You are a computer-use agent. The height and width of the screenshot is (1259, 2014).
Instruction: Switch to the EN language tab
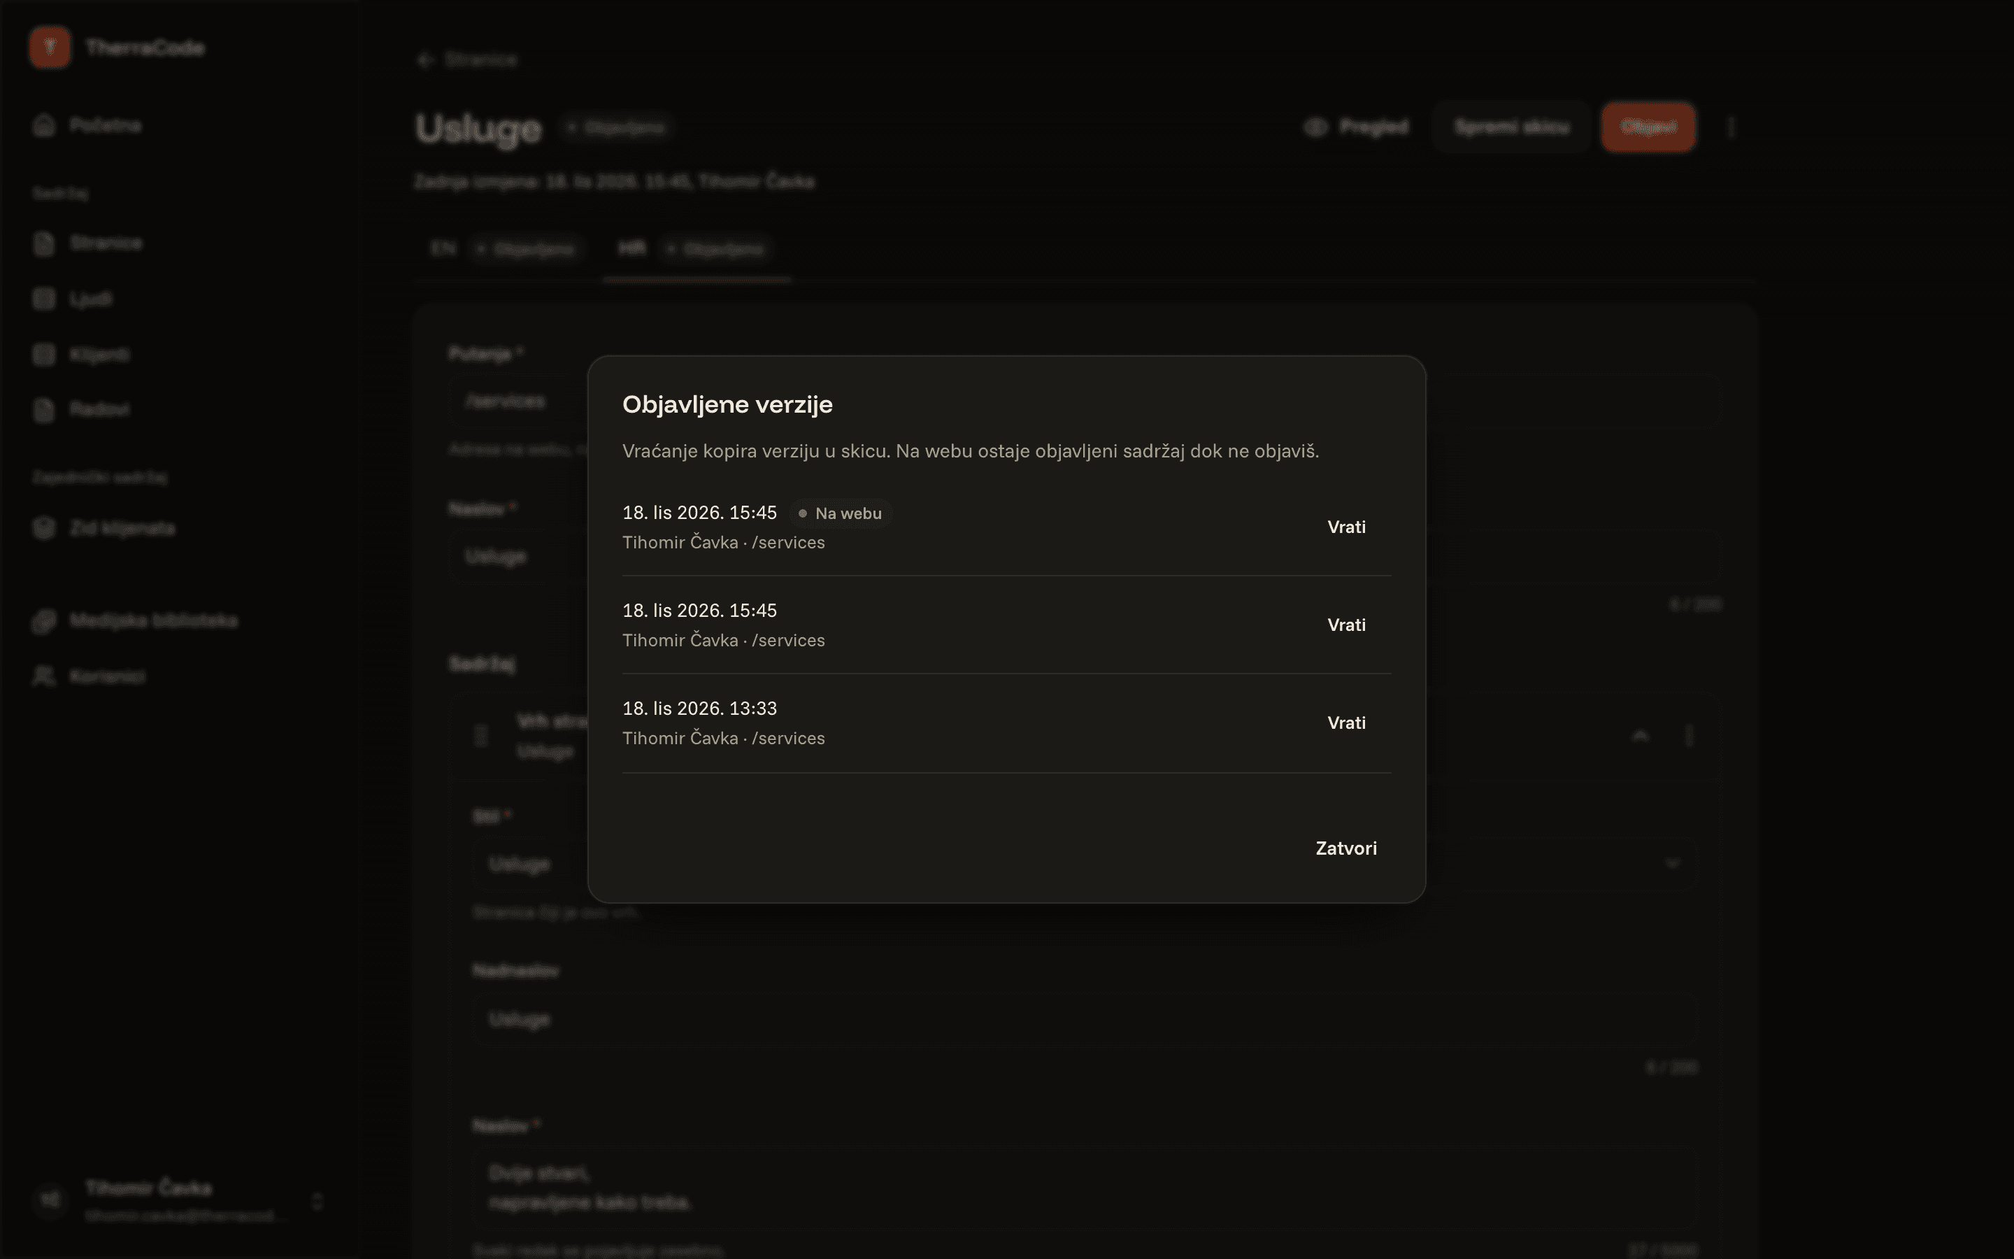507,249
